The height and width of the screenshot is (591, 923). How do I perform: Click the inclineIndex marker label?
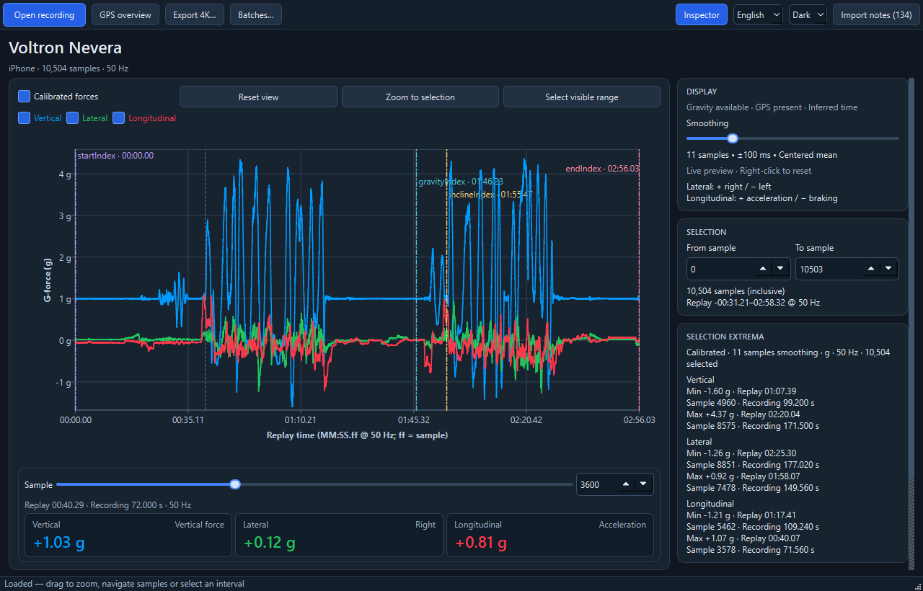pyautogui.click(x=490, y=195)
